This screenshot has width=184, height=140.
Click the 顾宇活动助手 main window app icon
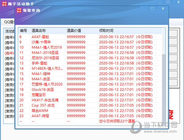click(x=4, y=4)
